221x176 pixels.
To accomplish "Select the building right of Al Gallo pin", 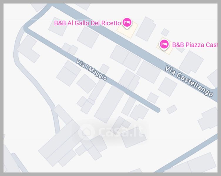I will [146, 29].
